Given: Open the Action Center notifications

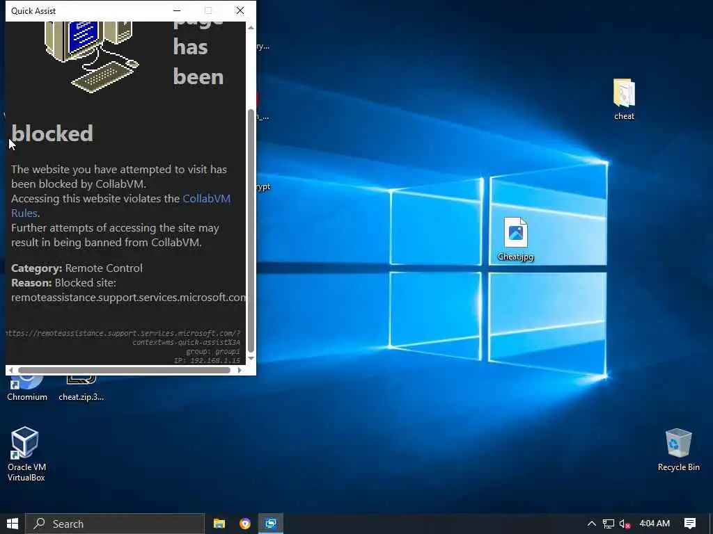Looking at the screenshot, I should pos(690,524).
